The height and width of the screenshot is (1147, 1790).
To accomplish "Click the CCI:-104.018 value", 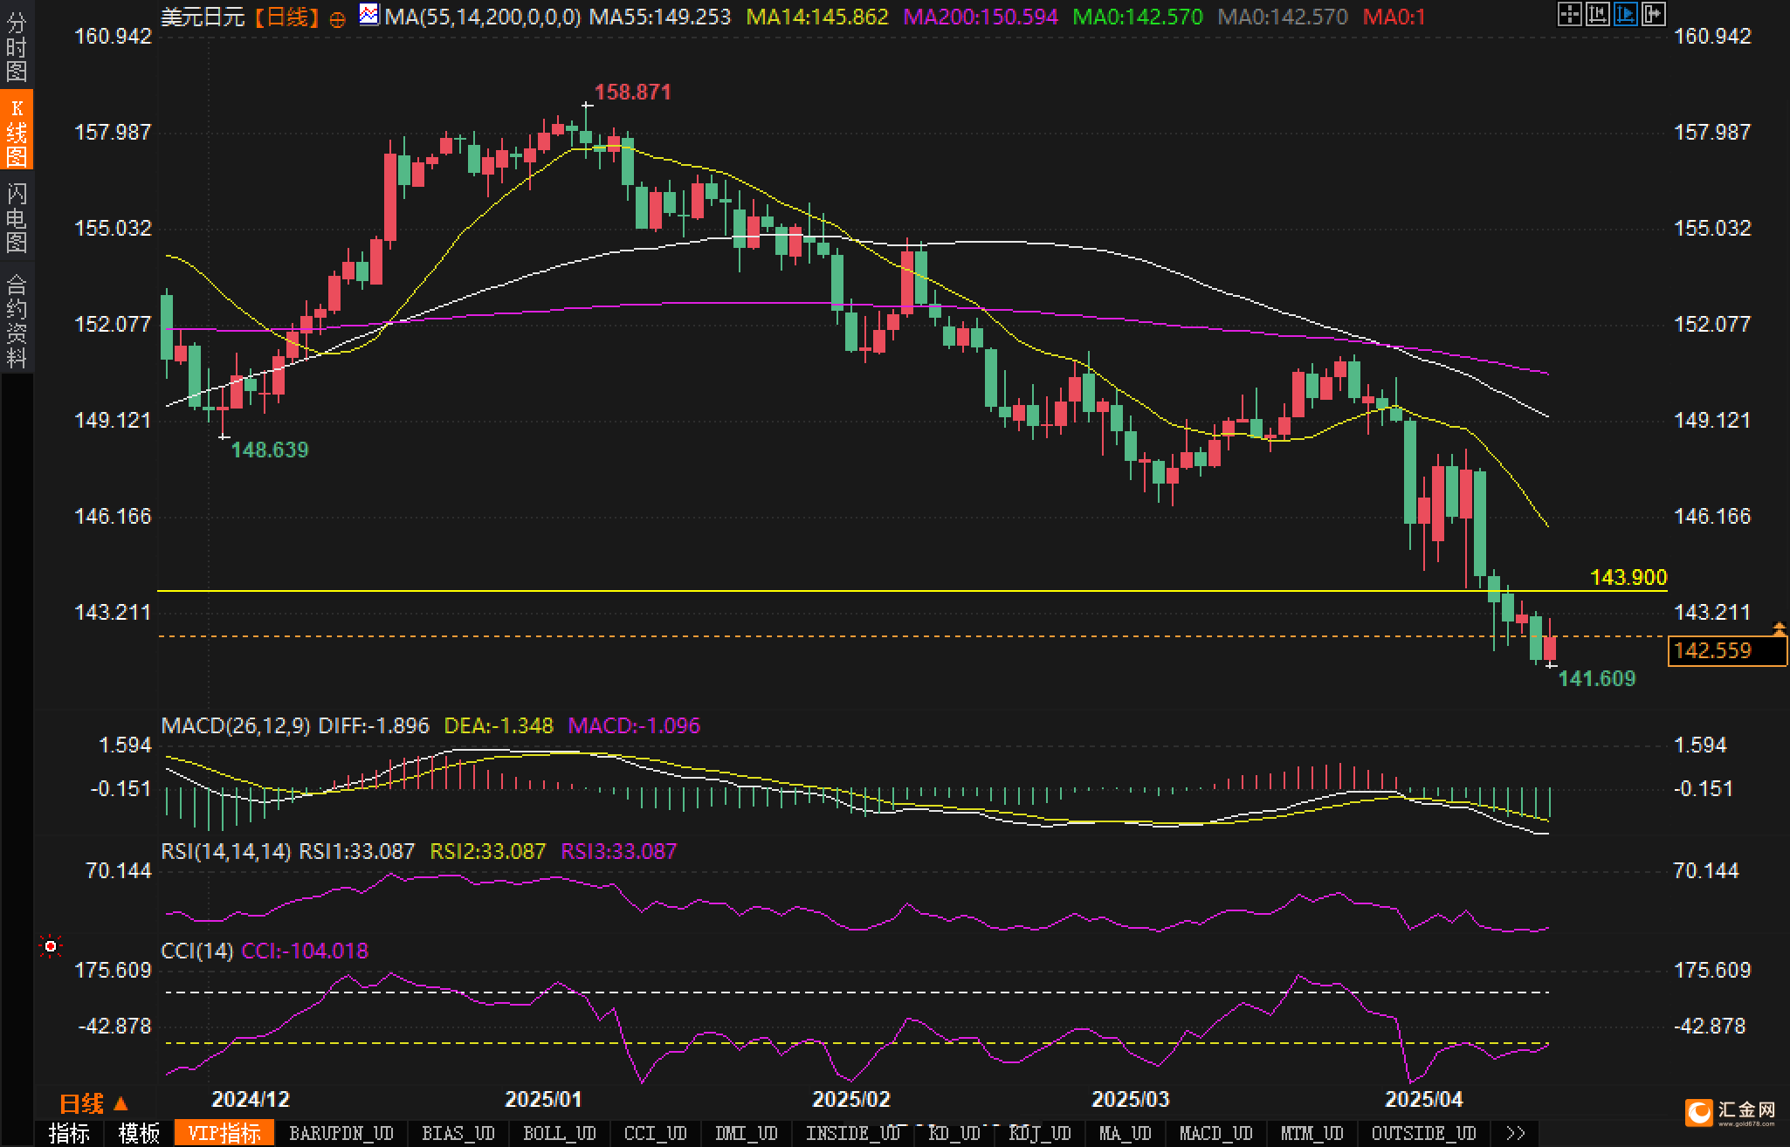I will pyautogui.click(x=305, y=951).
